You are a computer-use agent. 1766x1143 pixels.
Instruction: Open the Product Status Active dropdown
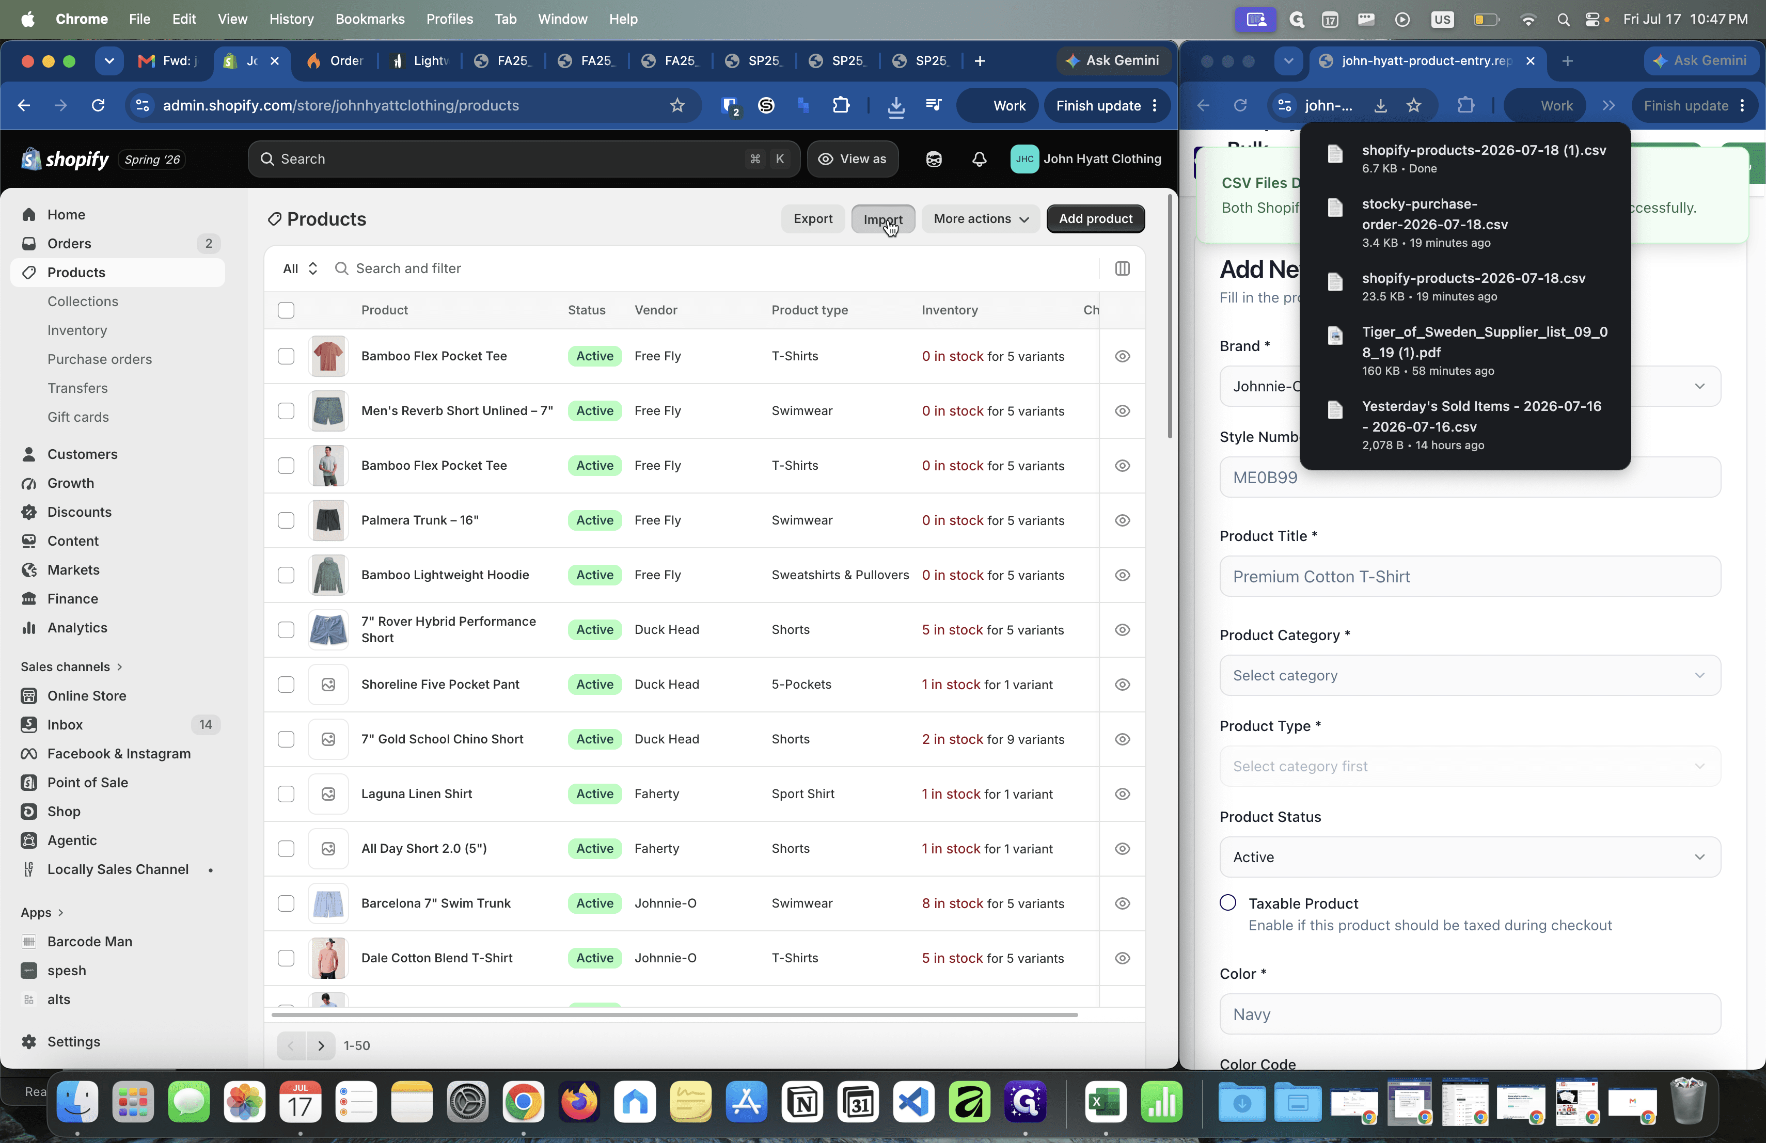(1469, 858)
